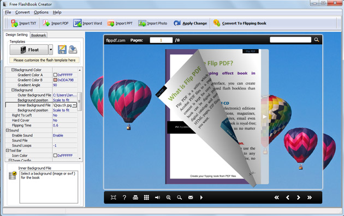Click the auto flip play button
344x216 pixels.
click(x=201, y=197)
